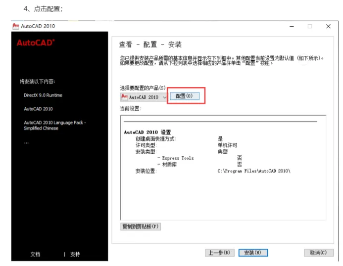Click the AutoCAD icon in product dropdown
Screen dimensions: 343x266
click(x=124, y=96)
